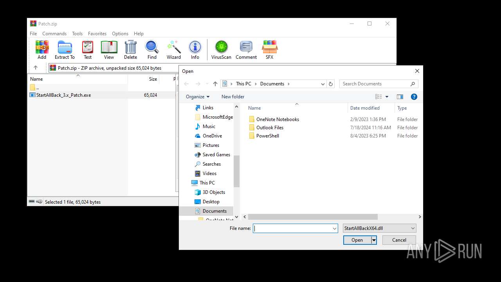Expand the address bar history dropdown
The image size is (501, 282).
tap(323, 84)
